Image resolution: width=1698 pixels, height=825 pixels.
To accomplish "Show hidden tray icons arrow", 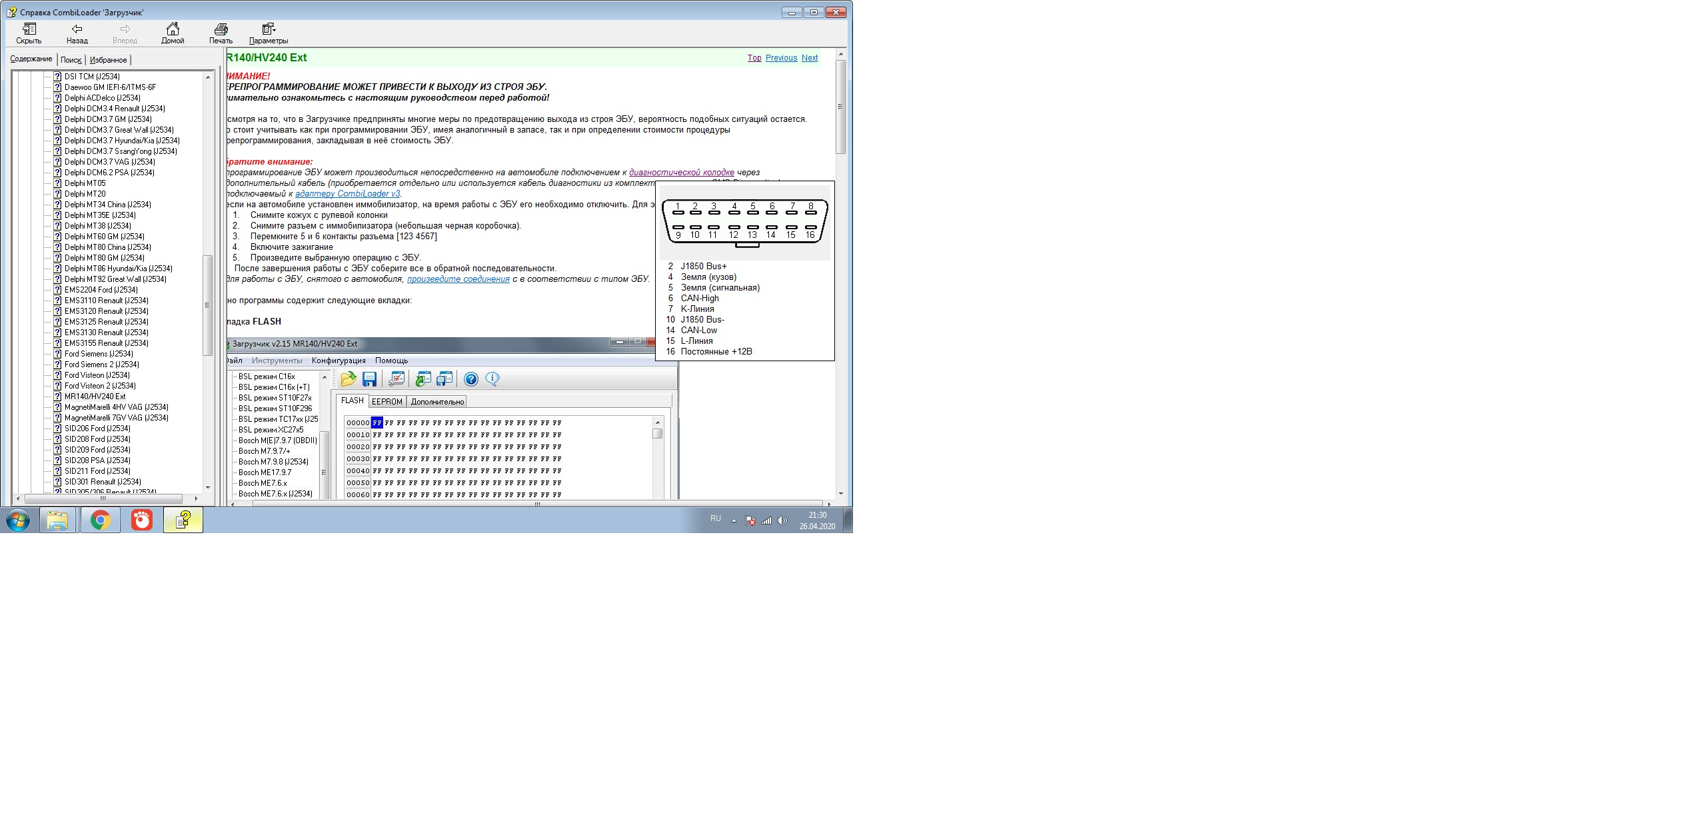I will 734,520.
